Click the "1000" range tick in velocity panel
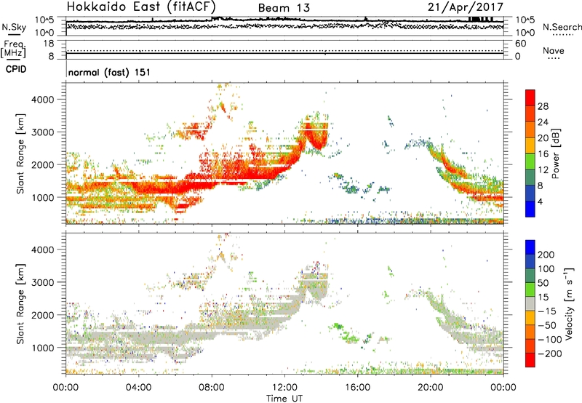Screen dimensions: 582x403 [42, 348]
